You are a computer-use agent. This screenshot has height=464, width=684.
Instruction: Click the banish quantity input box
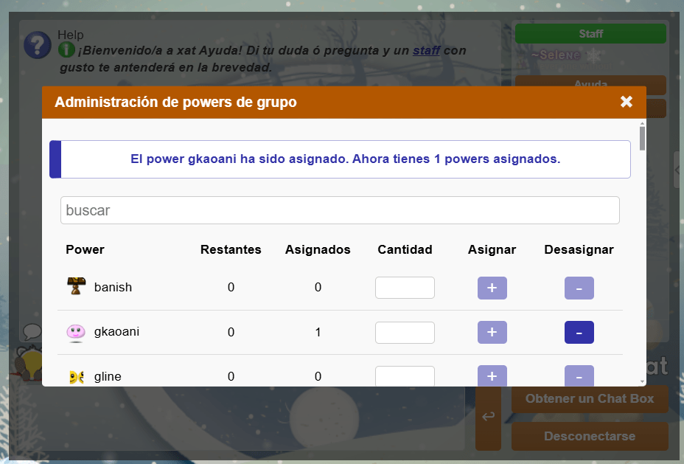(x=405, y=288)
